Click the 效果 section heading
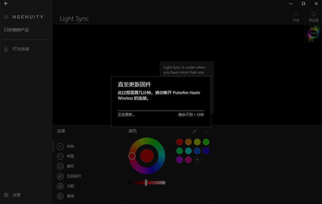 [x=61, y=131]
